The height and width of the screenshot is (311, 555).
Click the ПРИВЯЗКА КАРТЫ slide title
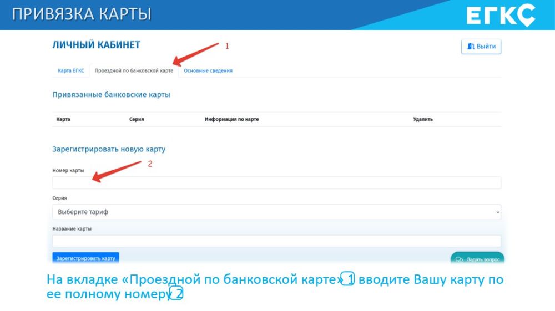point(82,14)
